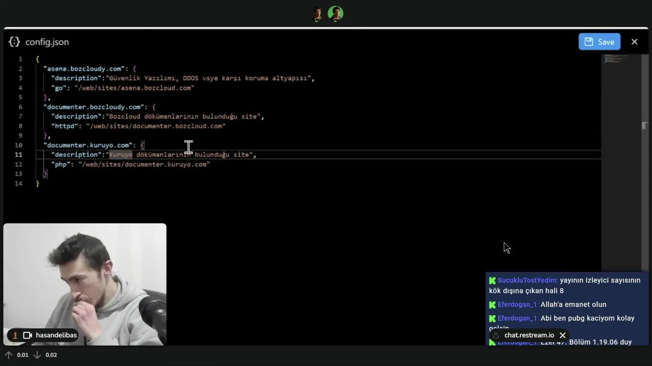Screen dimensions: 652x366
Task: Select the first participant avatar at top
Action: (317, 14)
